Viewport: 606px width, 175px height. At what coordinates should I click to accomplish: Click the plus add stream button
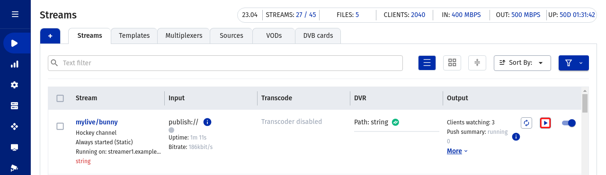(x=50, y=36)
